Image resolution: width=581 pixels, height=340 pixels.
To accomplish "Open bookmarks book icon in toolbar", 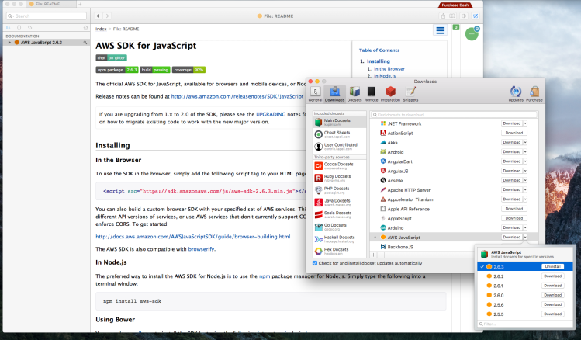I will (452, 16).
